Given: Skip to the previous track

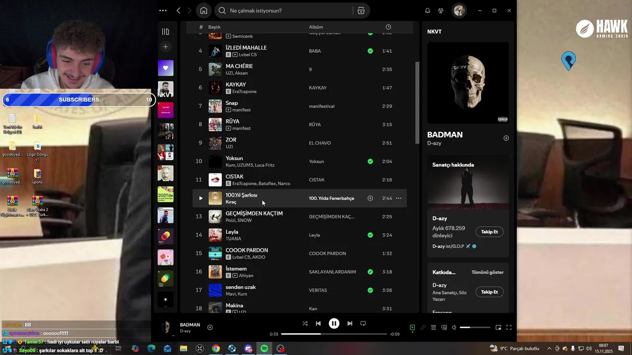Looking at the screenshot, I should click(318, 323).
